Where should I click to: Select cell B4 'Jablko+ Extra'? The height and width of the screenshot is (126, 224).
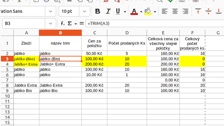pyautogui.click(x=60, y=64)
